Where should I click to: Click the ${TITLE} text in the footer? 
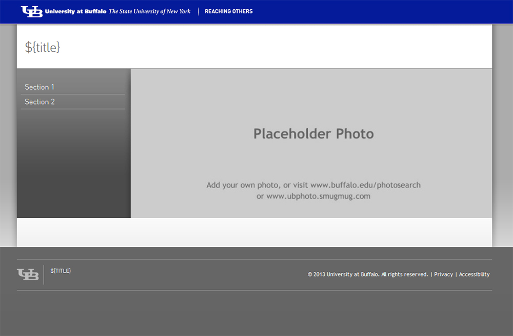(61, 270)
